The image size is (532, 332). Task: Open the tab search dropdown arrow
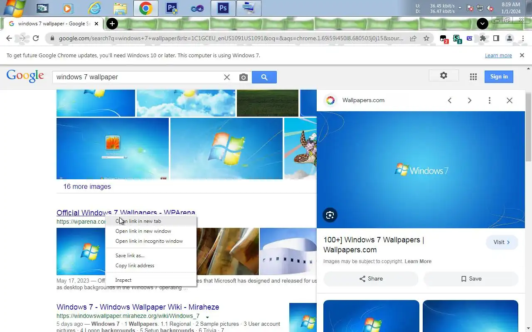pos(483,24)
